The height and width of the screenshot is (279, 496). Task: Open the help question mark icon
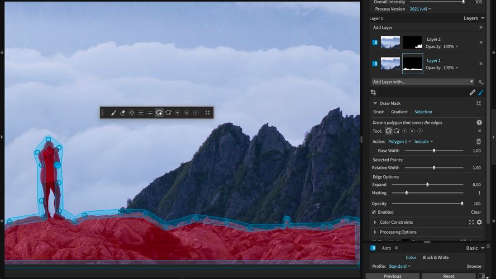(x=479, y=122)
